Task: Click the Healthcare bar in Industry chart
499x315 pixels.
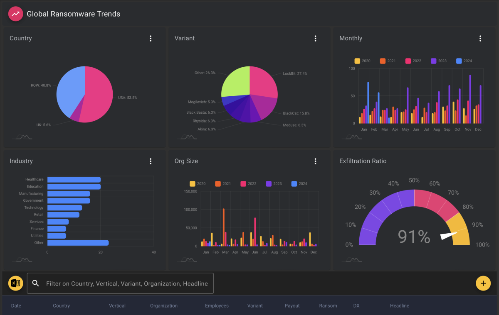Action: pos(74,180)
